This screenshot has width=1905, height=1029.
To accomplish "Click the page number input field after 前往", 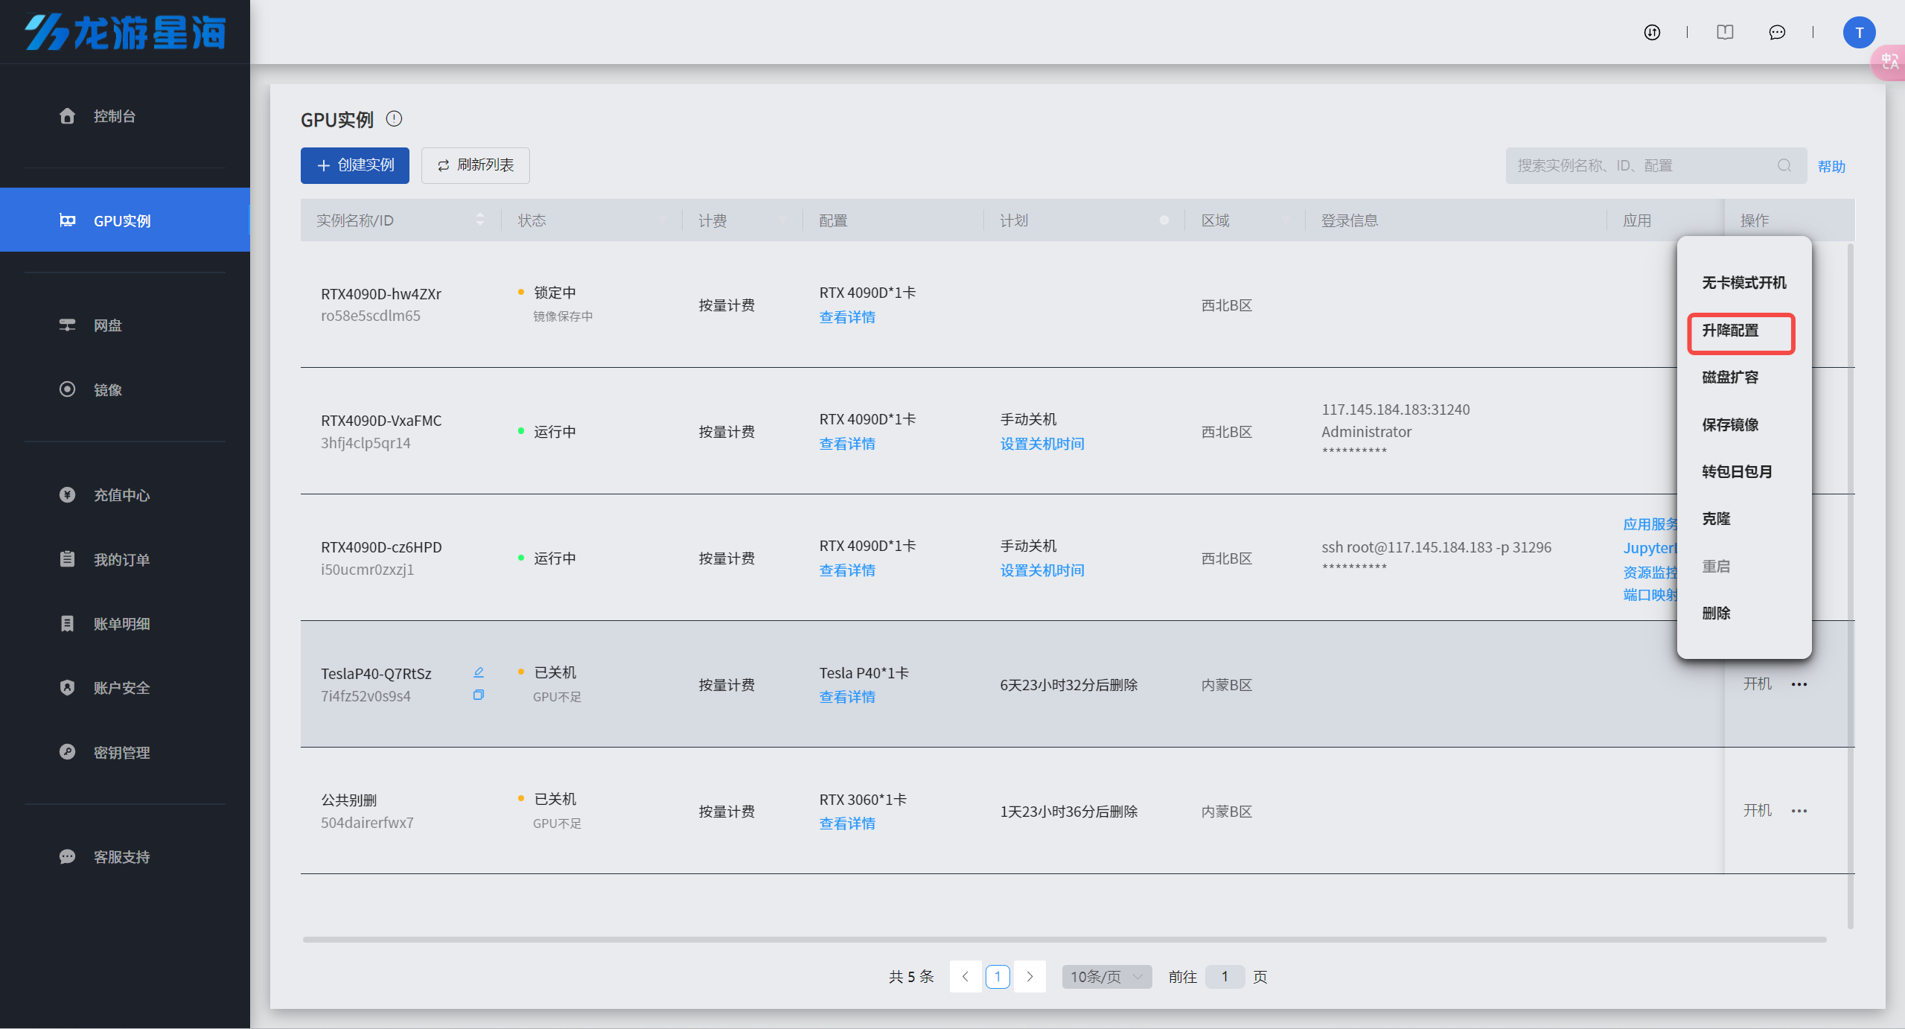I will pyautogui.click(x=1224, y=976).
